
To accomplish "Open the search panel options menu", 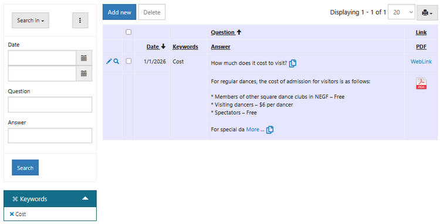I will pyautogui.click(x=80, y=20).
